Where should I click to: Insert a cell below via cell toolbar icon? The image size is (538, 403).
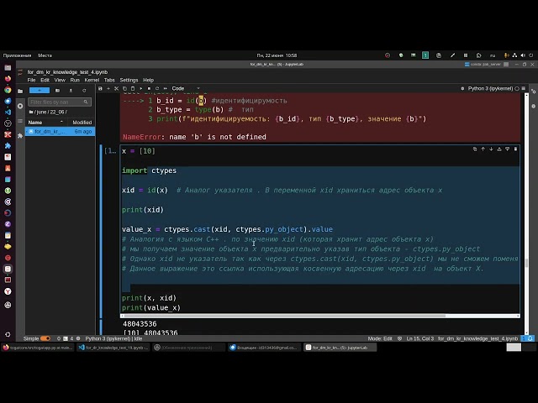[507, 149]
